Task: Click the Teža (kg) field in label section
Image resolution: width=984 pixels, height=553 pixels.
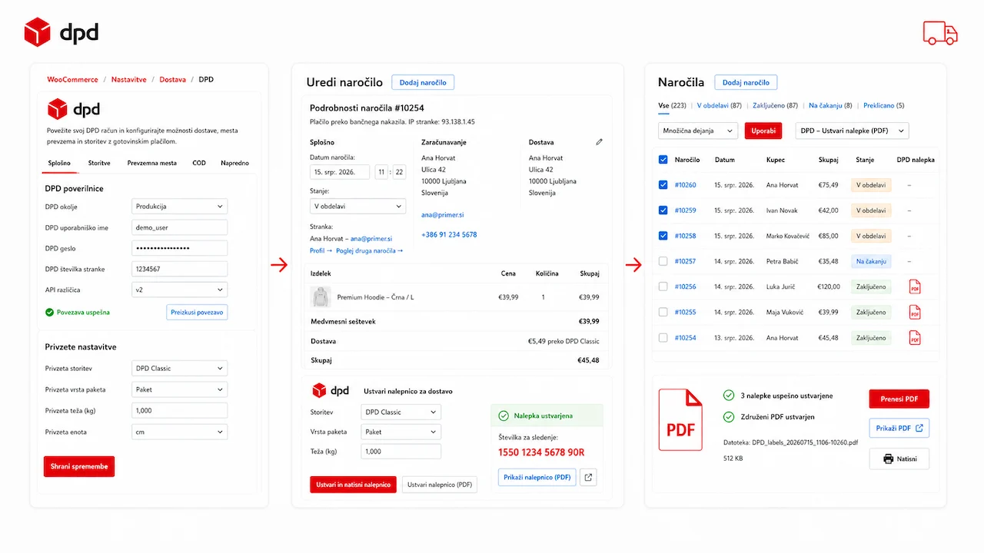Action: tap(401, 452)
